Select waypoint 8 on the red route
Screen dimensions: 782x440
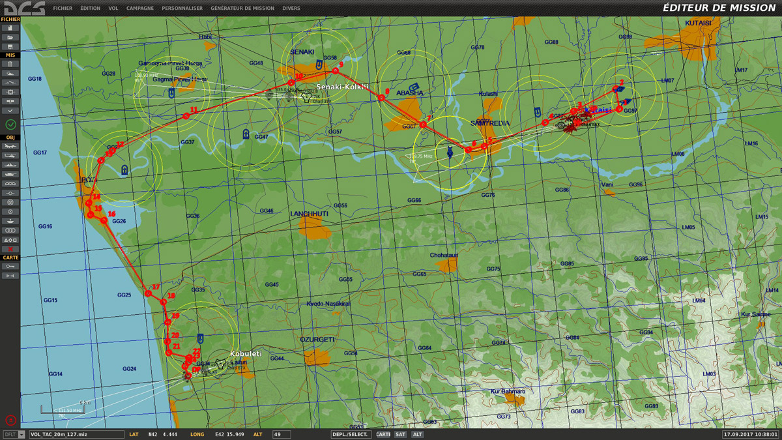point(381,98)
